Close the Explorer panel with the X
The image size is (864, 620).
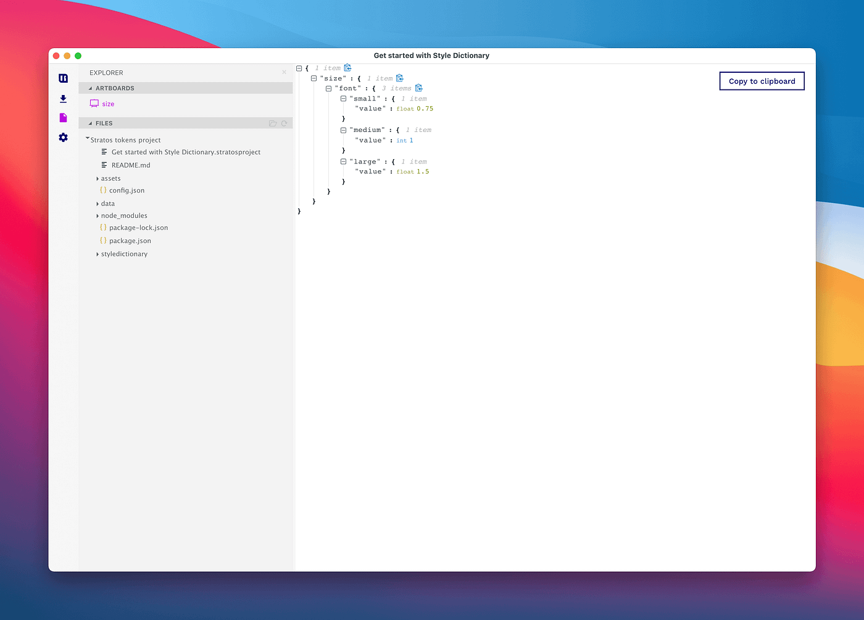pyautogui.click(x=284, y=72)
